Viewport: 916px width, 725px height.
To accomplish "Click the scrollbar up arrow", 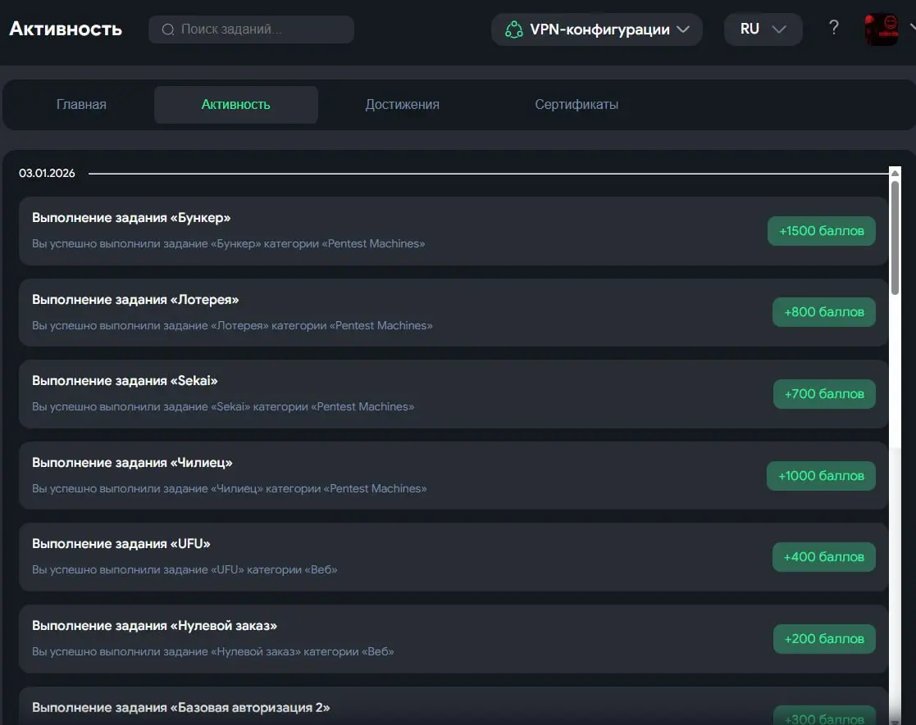I will pyautogui.click(x=895, y=173).
